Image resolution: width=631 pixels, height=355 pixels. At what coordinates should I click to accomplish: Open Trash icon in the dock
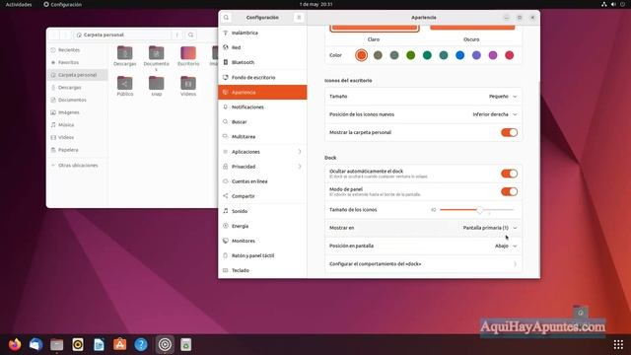point(185,344)
